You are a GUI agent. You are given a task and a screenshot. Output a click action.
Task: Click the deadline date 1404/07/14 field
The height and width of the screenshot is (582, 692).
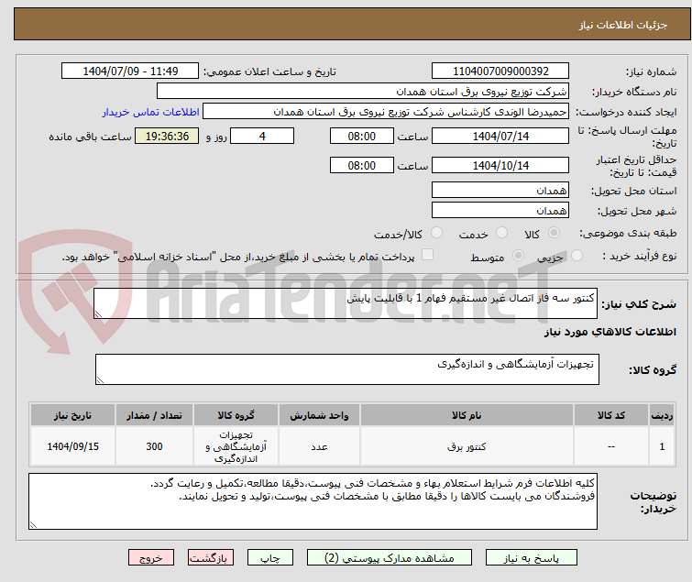(500, 136)
